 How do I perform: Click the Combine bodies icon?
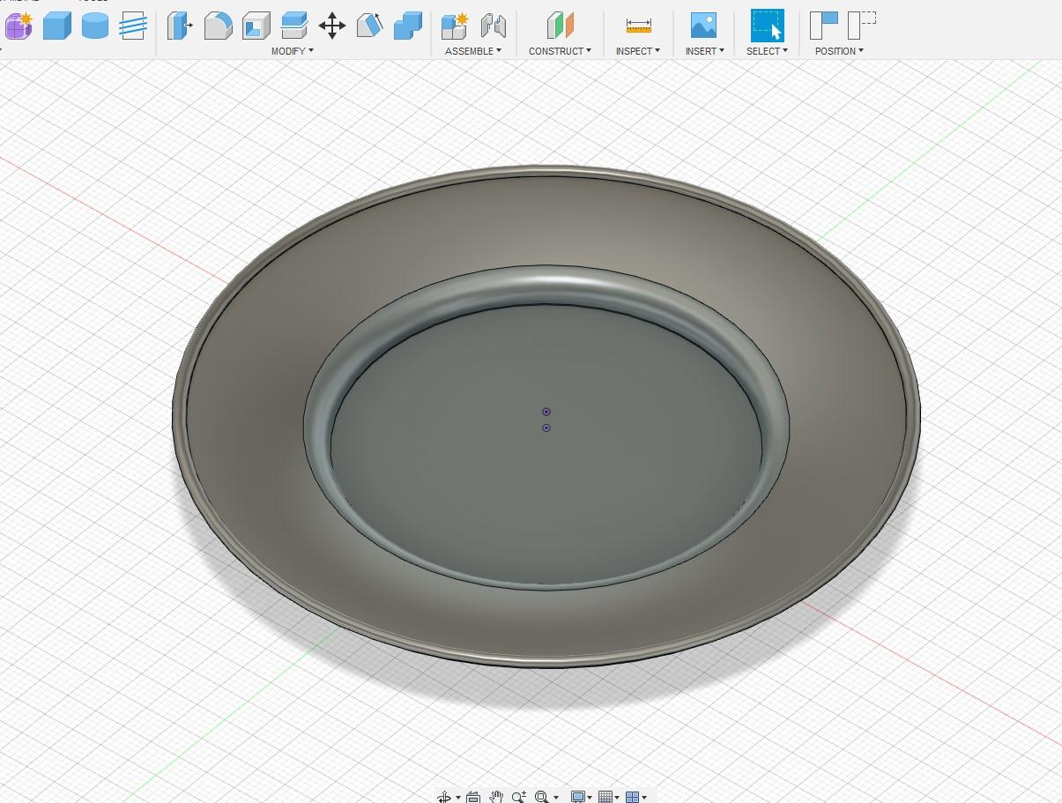click(407, 26)
